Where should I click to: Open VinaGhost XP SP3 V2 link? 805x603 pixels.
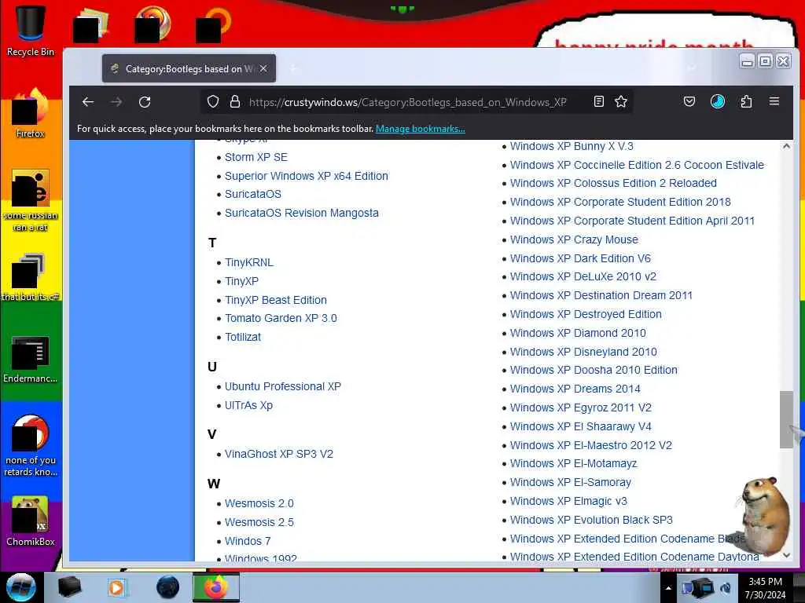(x=279, y=454)
